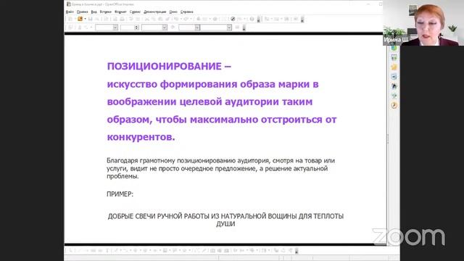Click the New document icon in toolbar

click(x=70, y=19)
